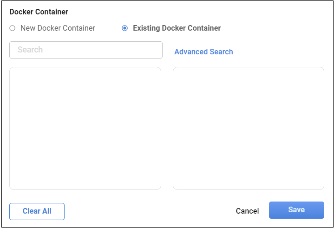Screen dimensions: 334x228
Task: Dismiss the dialog by clicking Cancel
Action: [247, 211]
